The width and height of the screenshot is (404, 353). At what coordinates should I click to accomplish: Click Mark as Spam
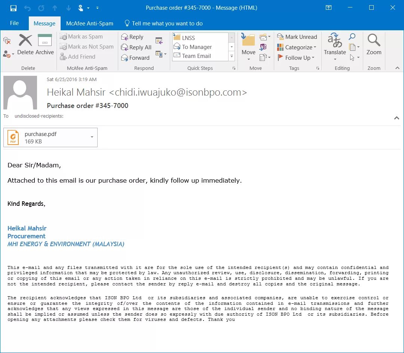tap(81, 37)
